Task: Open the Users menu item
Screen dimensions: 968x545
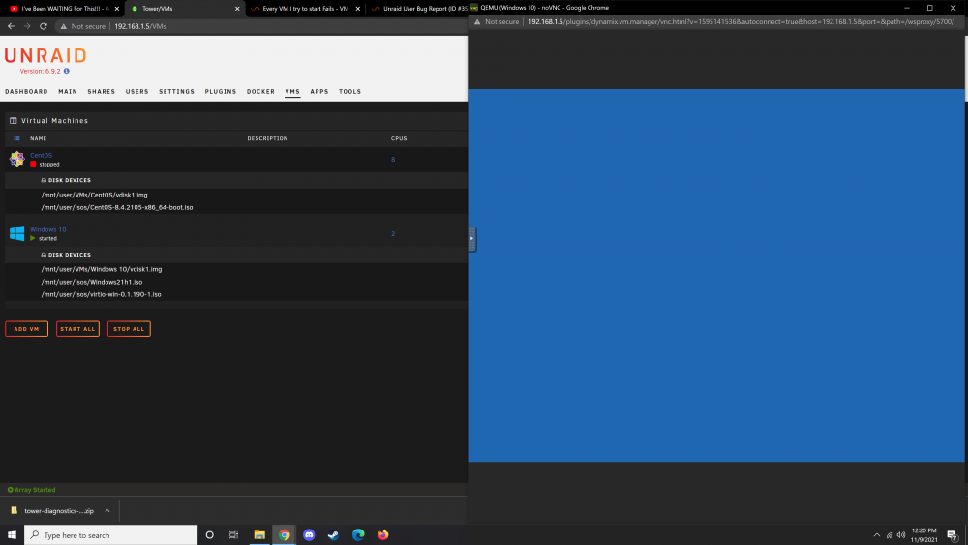Action: tap(137, 91)
